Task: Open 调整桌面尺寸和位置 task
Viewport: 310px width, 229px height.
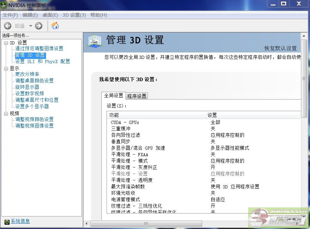Action: [x=37, y=100]
